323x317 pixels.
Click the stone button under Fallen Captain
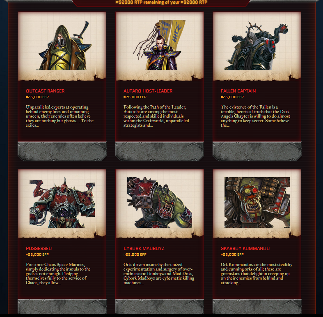(x=257, y=151)
